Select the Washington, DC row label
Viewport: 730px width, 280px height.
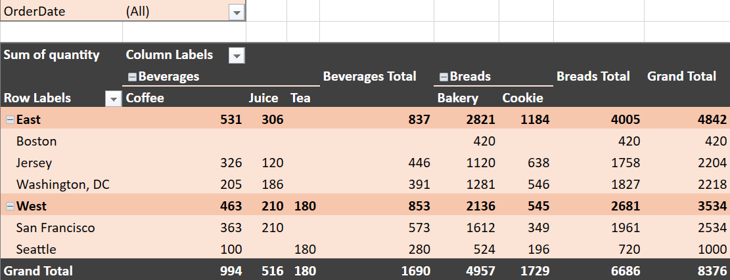[x=63, y=184]
